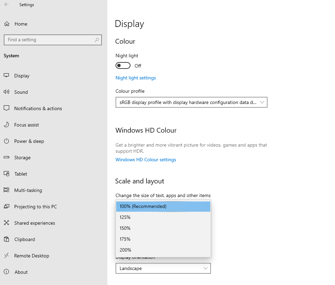Open Focus assist settings
Viewport: 335px width, 285px height.
tap(7, 125)
